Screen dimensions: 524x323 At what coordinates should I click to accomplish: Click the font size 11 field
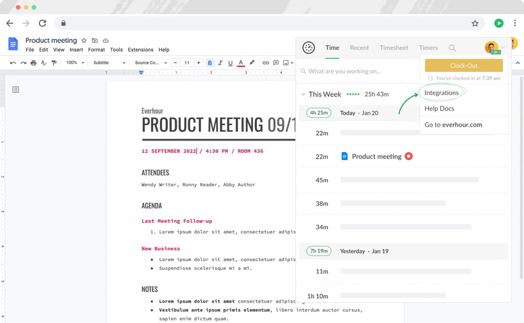187,63
